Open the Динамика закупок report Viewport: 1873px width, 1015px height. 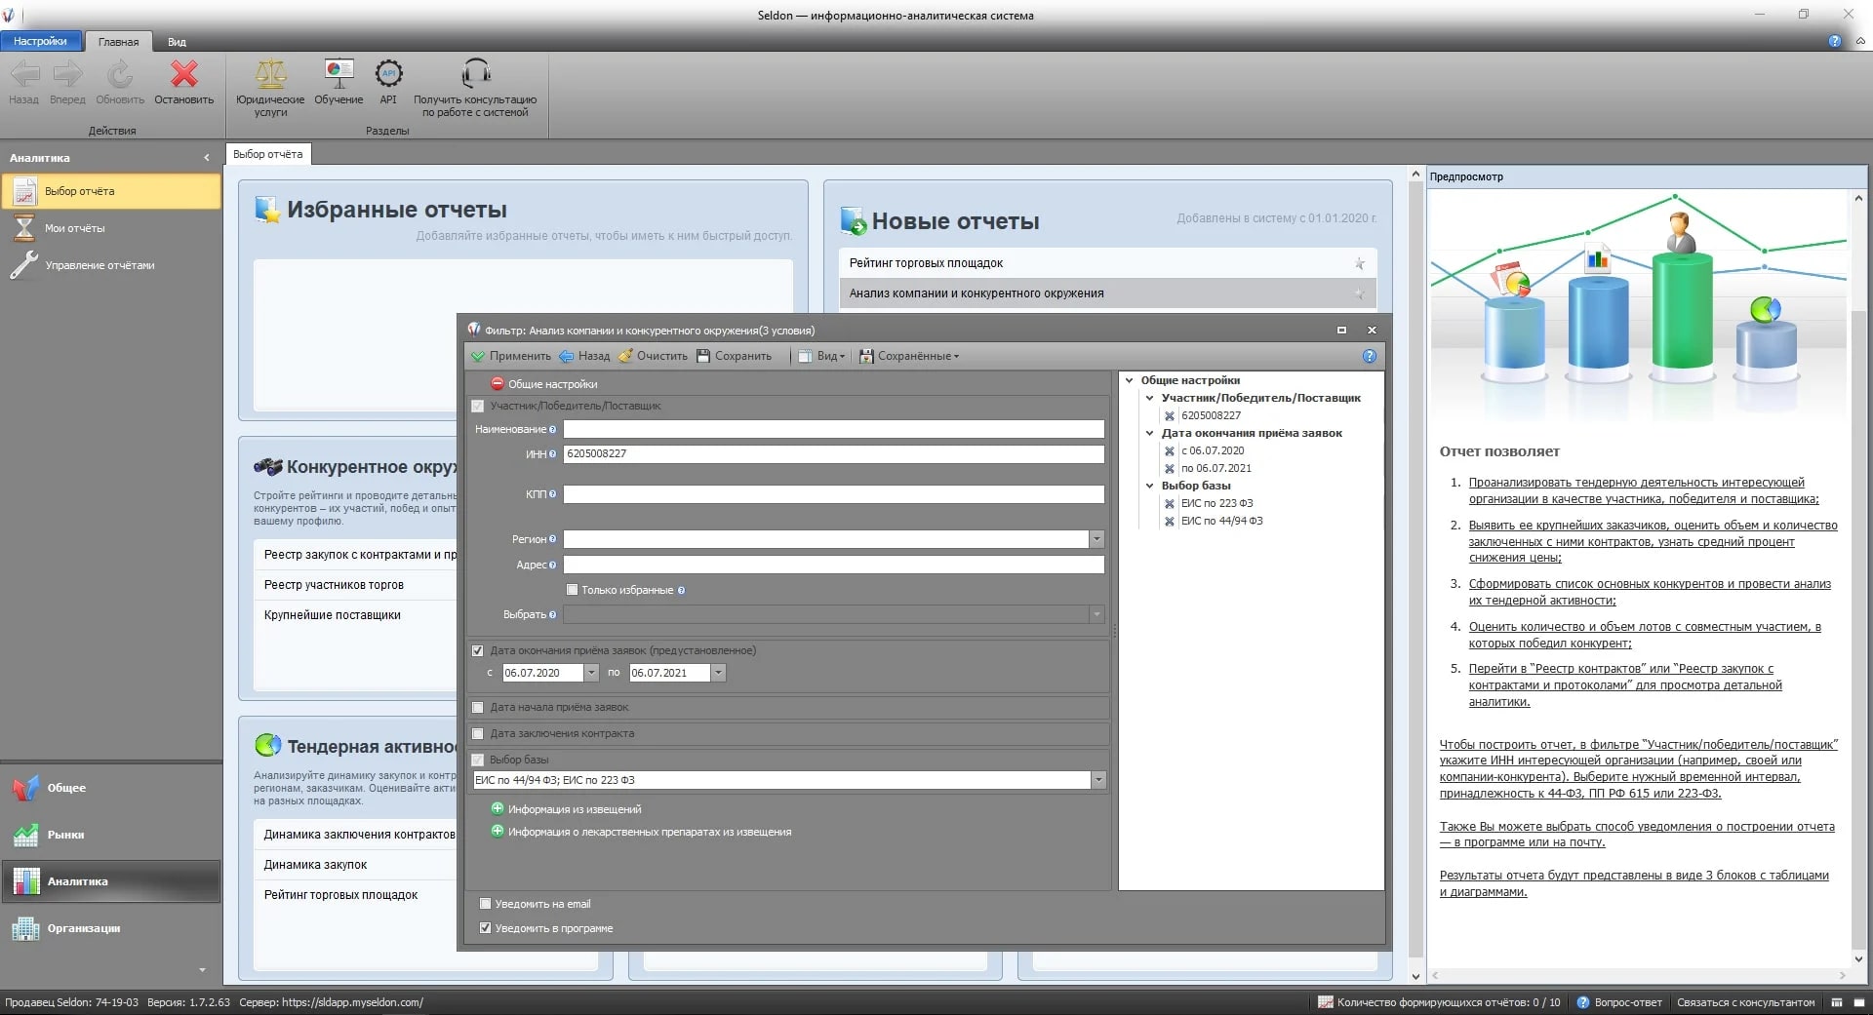[x=315, y=865]
